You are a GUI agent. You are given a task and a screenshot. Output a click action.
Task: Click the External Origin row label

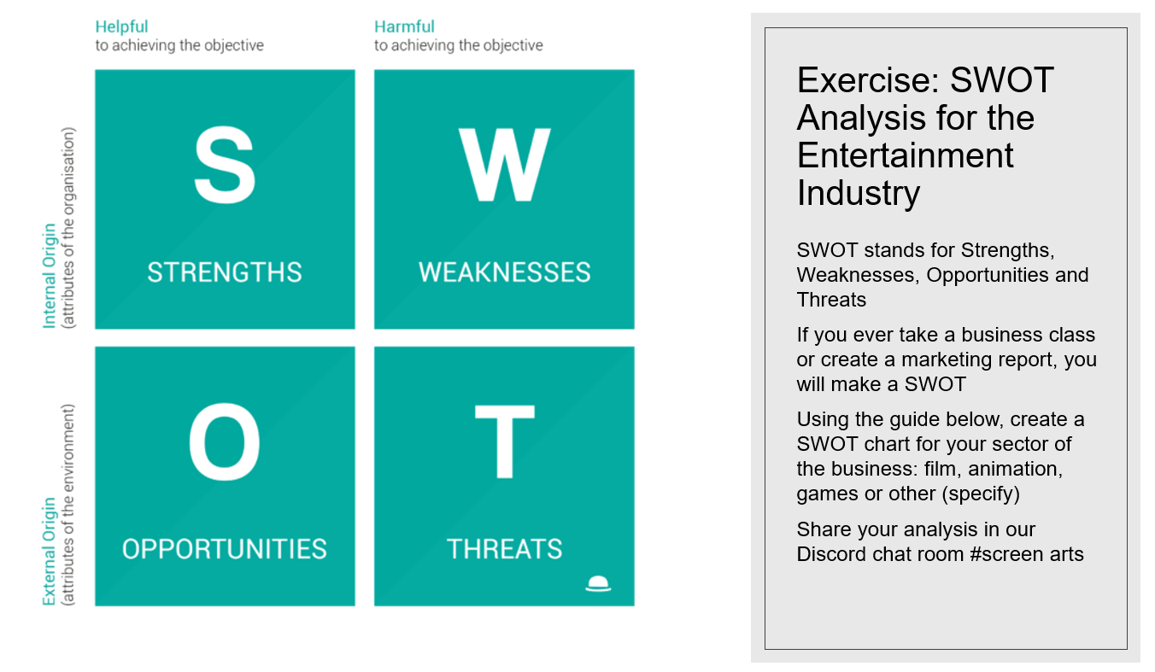click(50, 551)
